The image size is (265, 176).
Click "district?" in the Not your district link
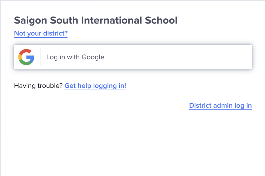[56, 33]
